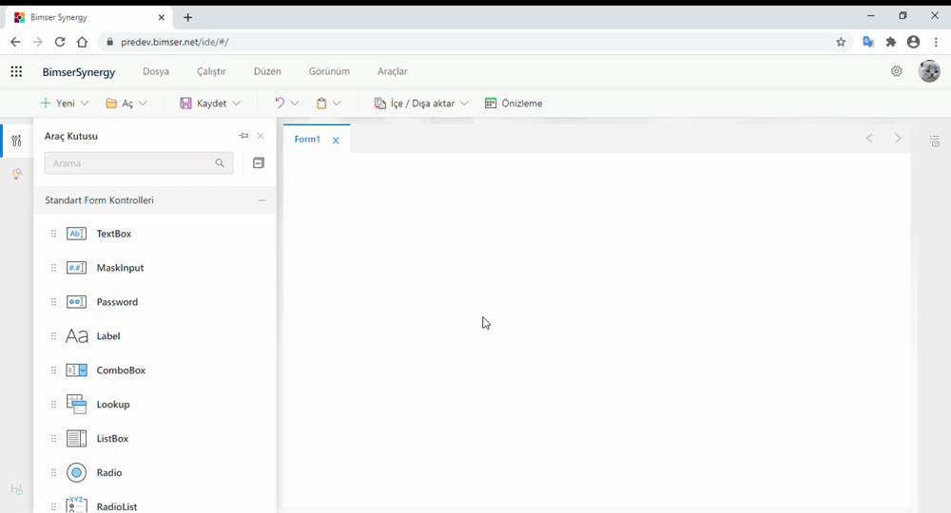Click the Arama search field
The height and width of the screenshot is (513, 951).
130,163
